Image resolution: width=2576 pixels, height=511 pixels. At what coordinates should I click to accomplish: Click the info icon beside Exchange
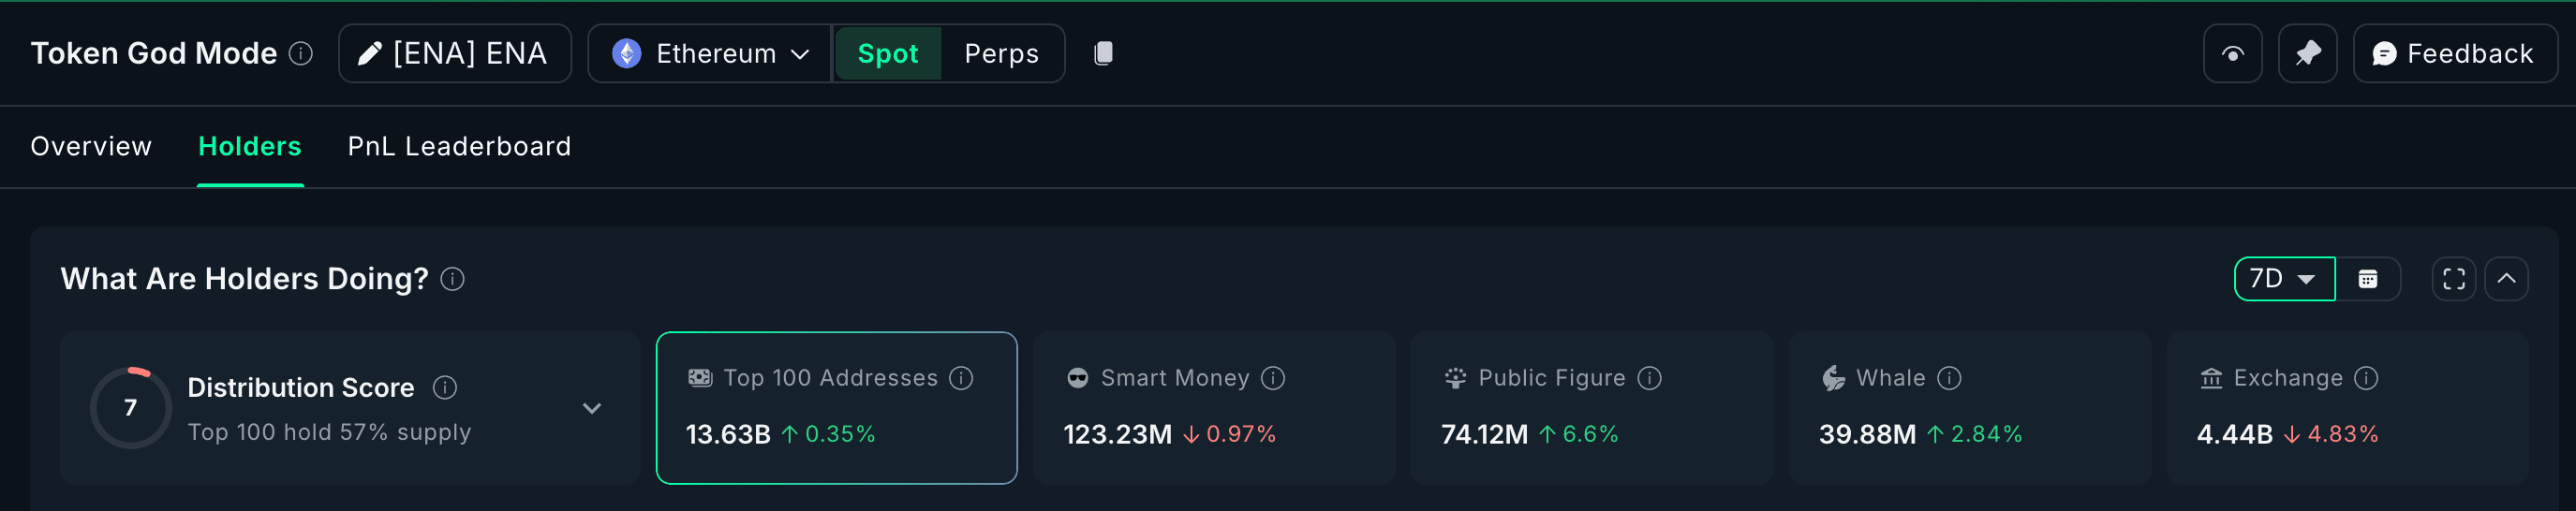click(x=2366, y=378)
